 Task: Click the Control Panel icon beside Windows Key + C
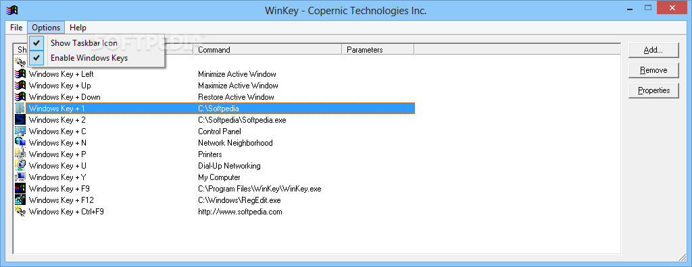(20, 131)
